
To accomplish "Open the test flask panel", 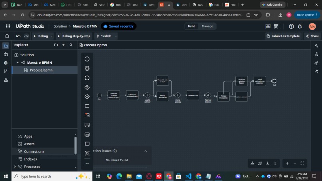I will point(316,54).
